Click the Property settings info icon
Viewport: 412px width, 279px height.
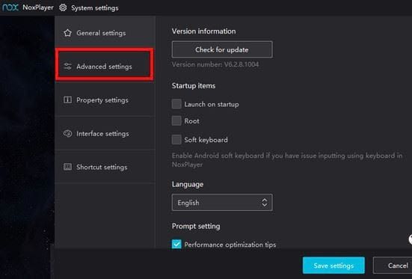tap(67, 100)
